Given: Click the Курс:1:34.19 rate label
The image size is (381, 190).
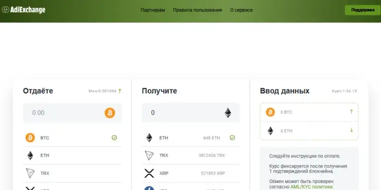Looking at the screenshot, I should [x=344, y=91].
